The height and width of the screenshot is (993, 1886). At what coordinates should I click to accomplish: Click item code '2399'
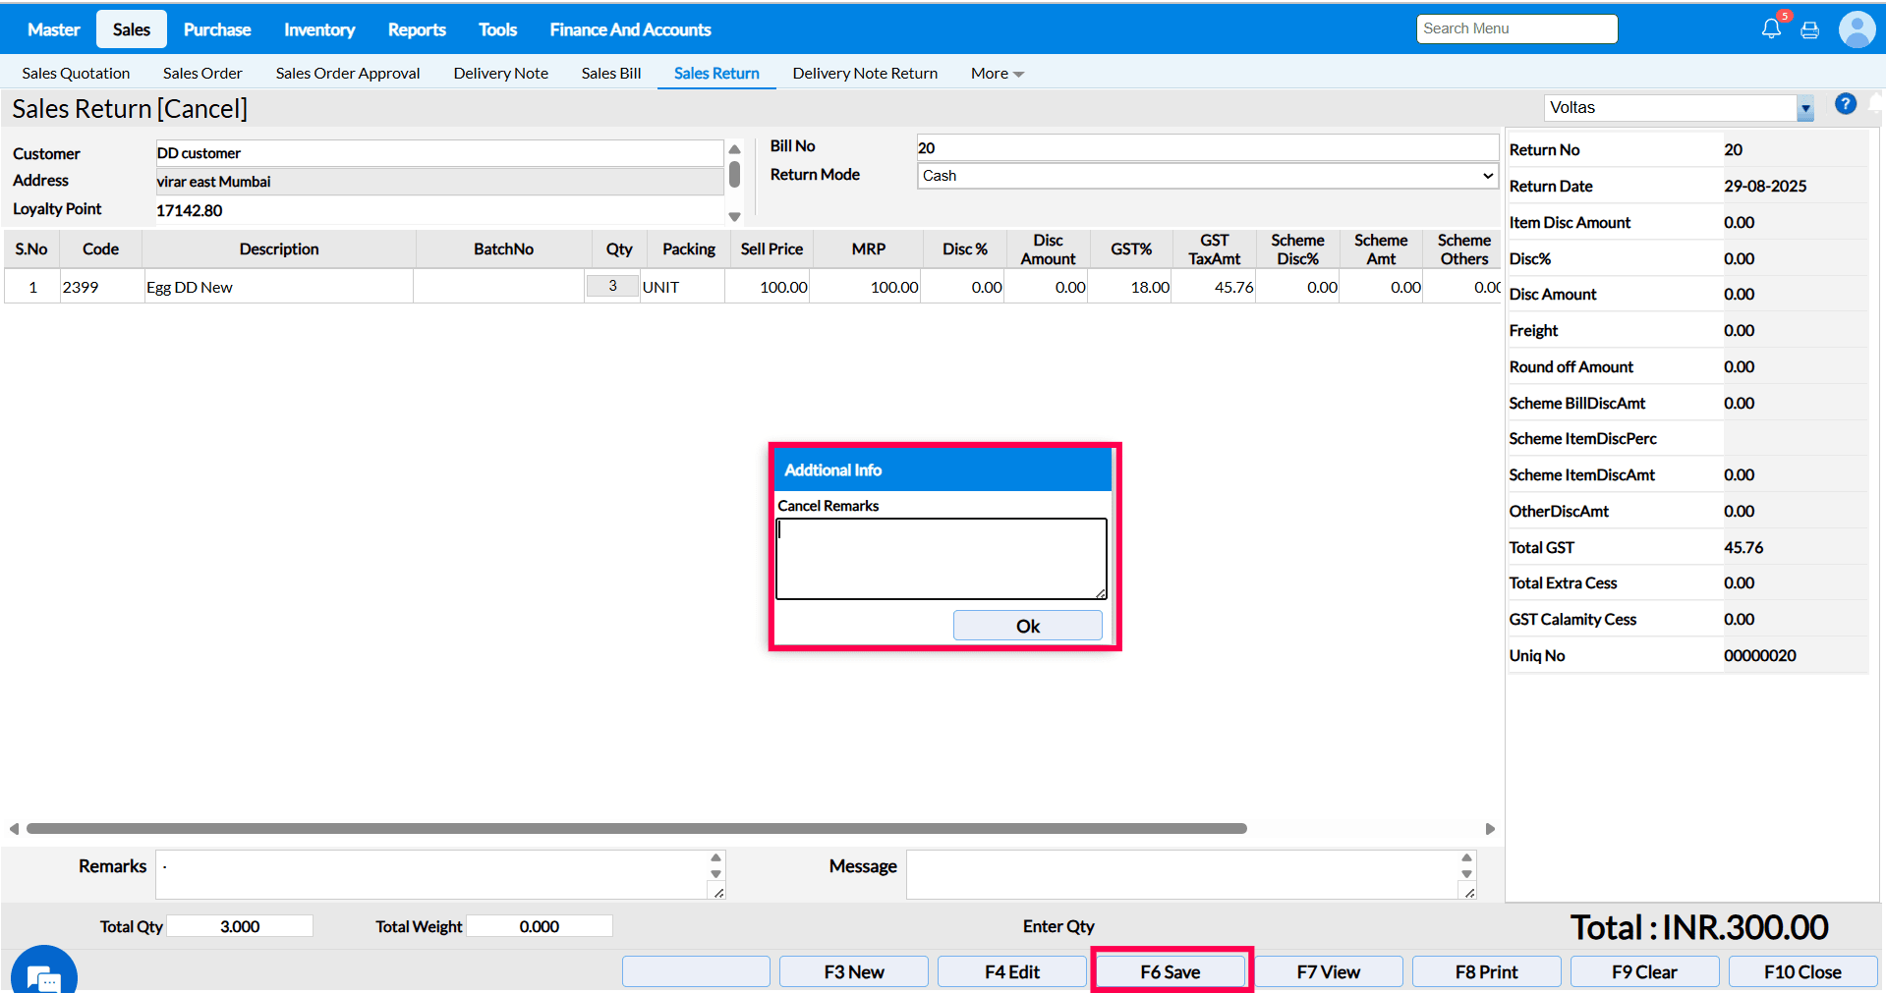point(81,288)
